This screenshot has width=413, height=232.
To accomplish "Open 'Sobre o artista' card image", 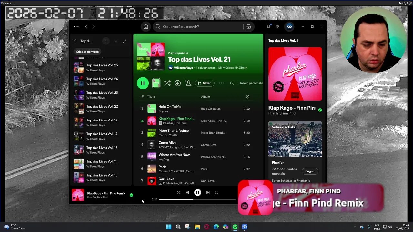I will click(x=295, y=139).
